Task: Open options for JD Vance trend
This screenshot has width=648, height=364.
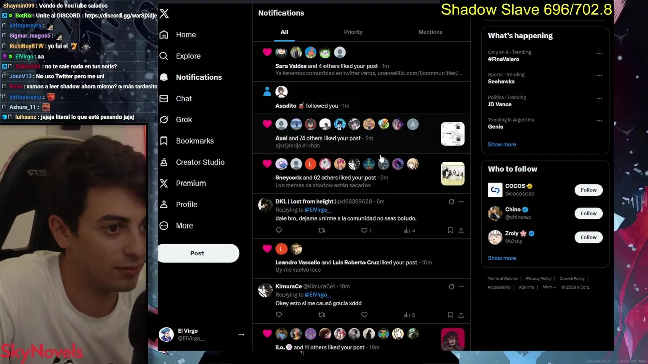Action: coord(599,98)
